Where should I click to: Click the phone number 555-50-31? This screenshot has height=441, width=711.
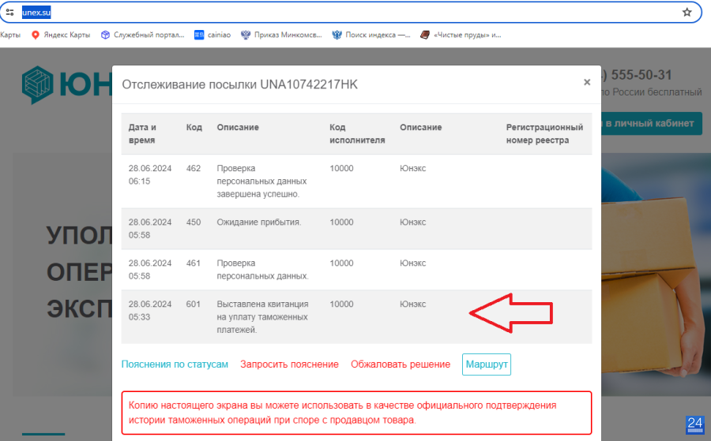641,75
